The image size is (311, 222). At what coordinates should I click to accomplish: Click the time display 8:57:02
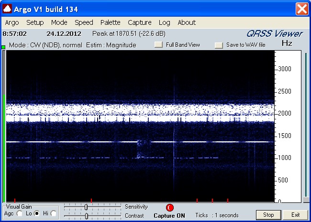pyautogui.click(x=14, y=33)
